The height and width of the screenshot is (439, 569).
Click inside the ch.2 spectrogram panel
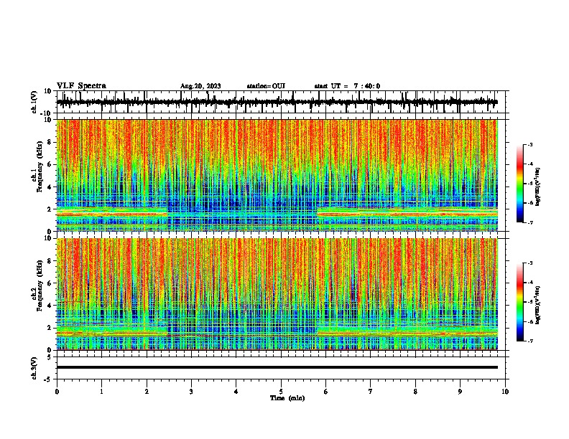pyautogui.click(x=277, y=294)
